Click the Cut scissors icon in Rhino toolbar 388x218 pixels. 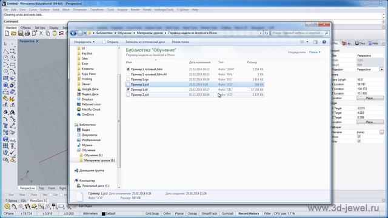[x=41, y=33]
